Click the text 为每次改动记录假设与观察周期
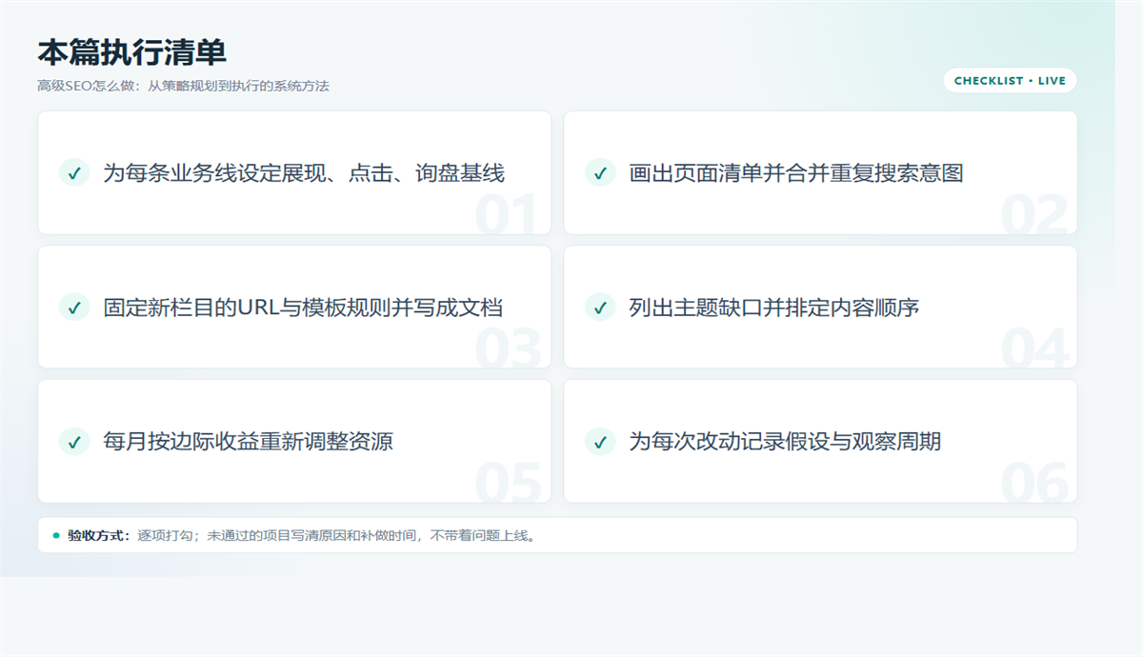The width and height of the screenshot is (1143, 657). tap(785, 442)
